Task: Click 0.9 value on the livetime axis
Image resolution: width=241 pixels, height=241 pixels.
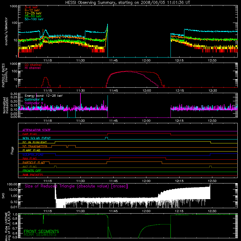Action: click(15, 218)
